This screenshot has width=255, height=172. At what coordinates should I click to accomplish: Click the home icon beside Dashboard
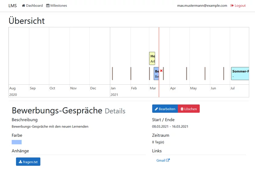pos(23,5)
